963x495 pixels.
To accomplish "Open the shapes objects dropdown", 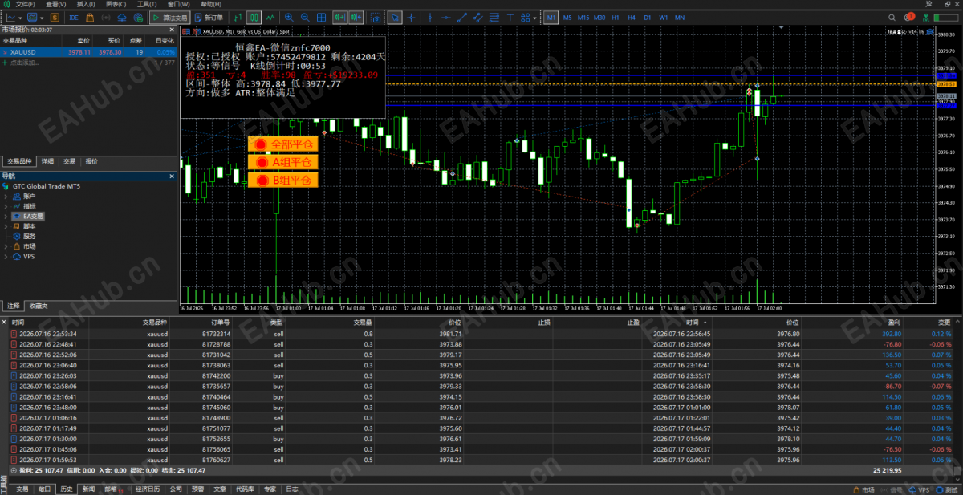I will (534, 17).
